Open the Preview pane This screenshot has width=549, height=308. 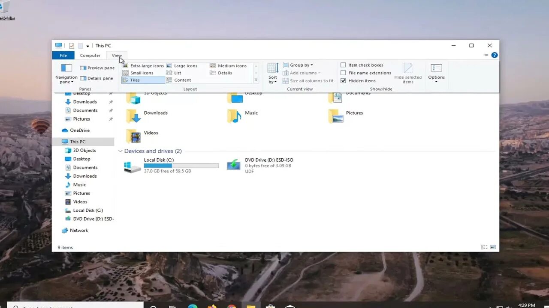tap(97, 68)
